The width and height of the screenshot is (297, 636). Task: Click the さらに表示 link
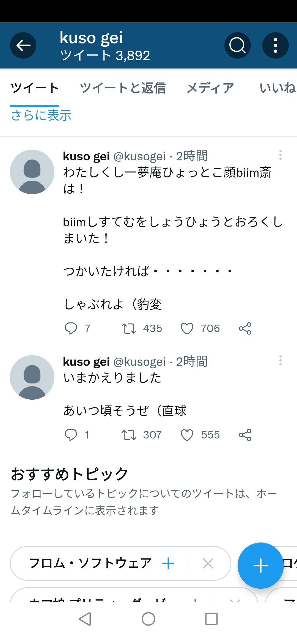(41, 115)
